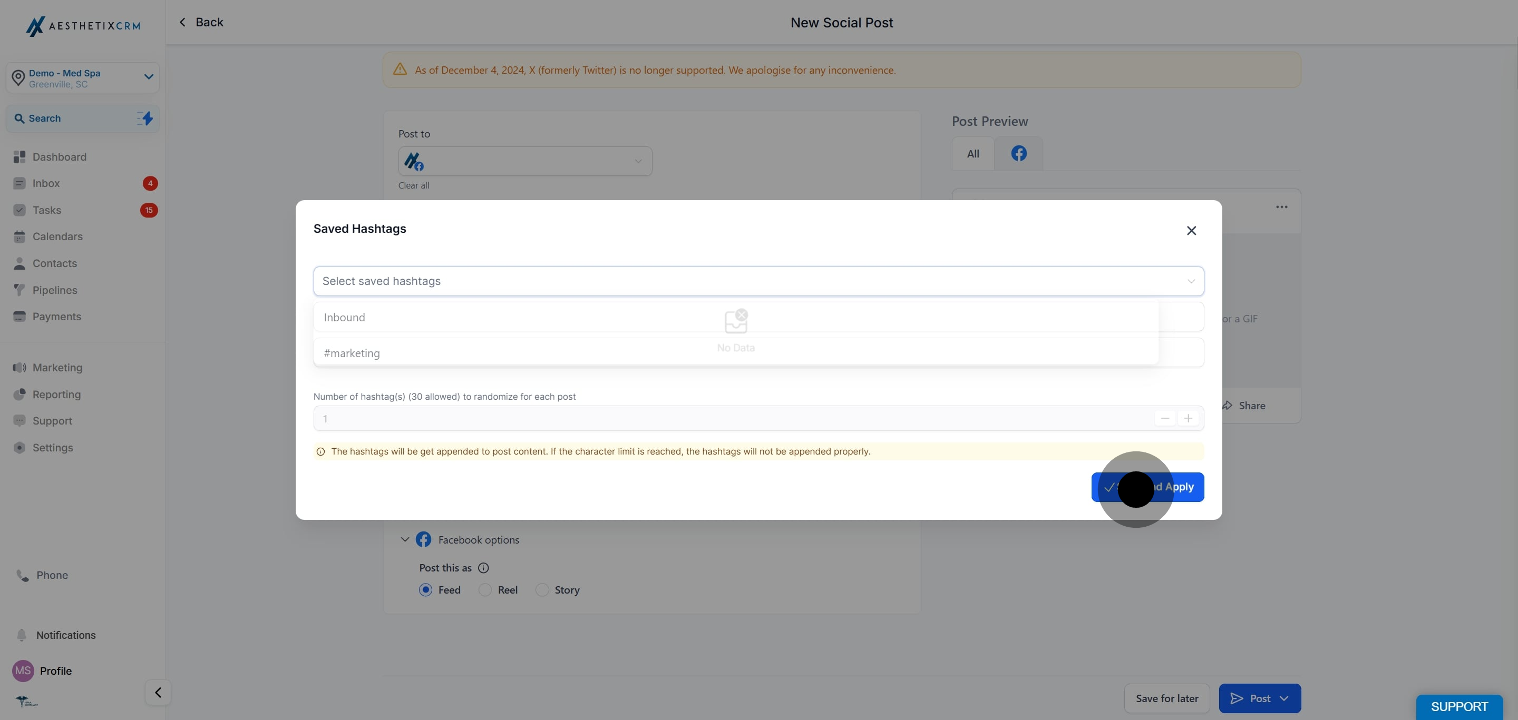Select the Marketing megaphone icon
Viewport: 1518px width, 720px height.
coord(20,367)
